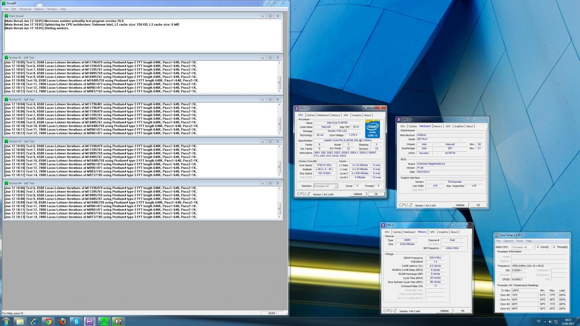This screenshot has width=580, height=326.
Task: Click the DRAM Frequency 545.0 MHz value
Action: coord(435,258)
